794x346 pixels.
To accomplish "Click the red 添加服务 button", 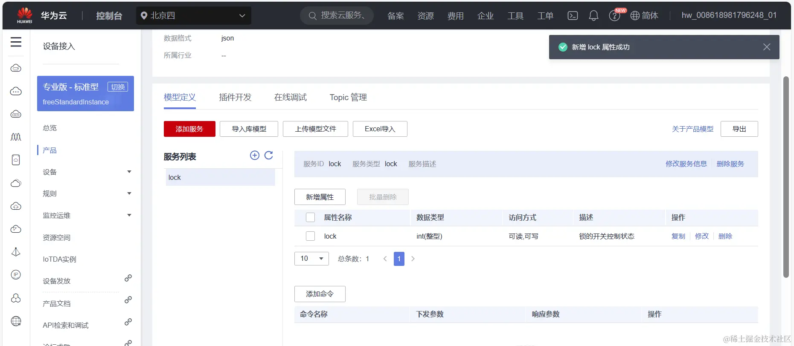I will click(189, 129).
